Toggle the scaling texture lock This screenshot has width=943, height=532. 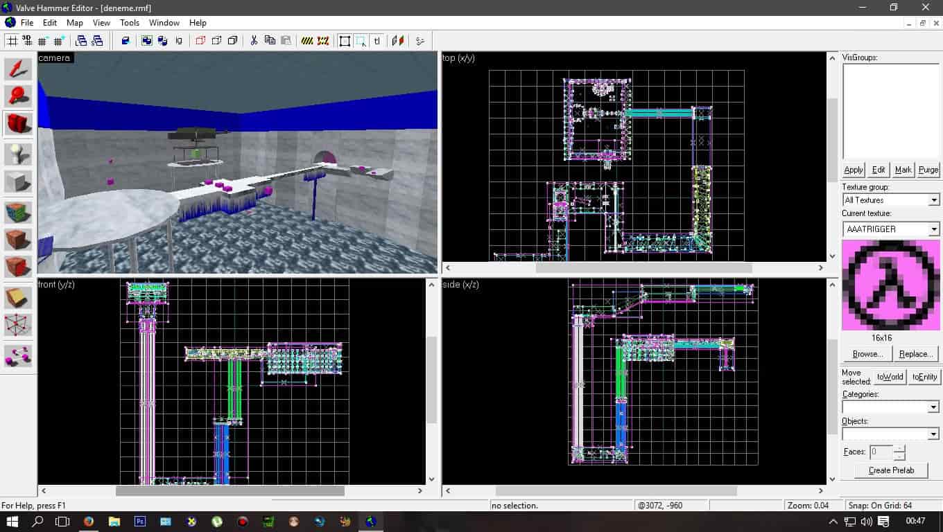point(398,41)
